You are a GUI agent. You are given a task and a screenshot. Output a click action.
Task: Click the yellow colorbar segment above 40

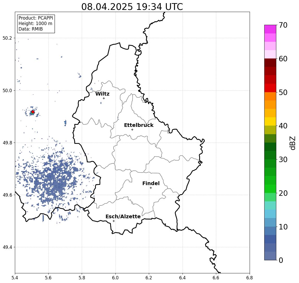(x=270, y=121)
